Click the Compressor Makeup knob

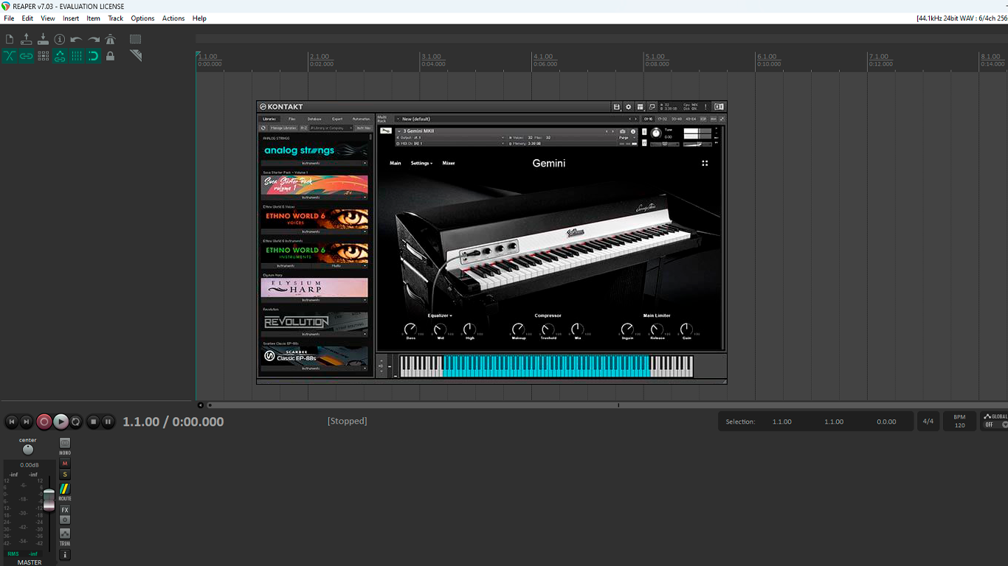519,329
